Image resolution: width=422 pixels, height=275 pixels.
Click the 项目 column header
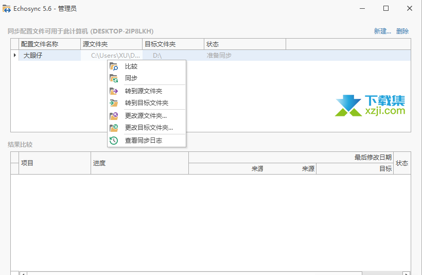(55, 163)
